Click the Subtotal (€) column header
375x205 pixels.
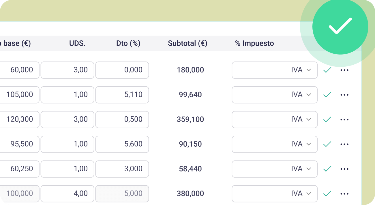click(187, 43)
